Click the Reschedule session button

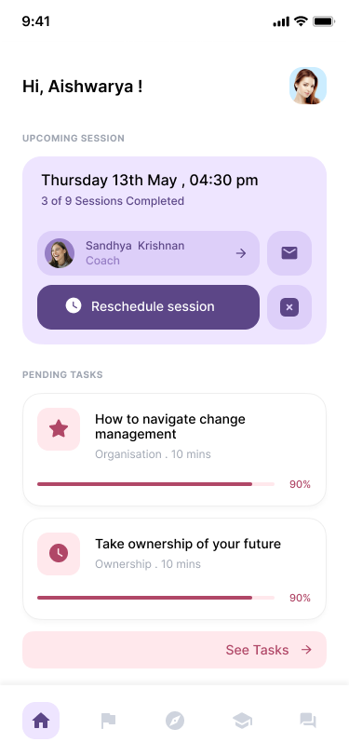coord(149,307)
